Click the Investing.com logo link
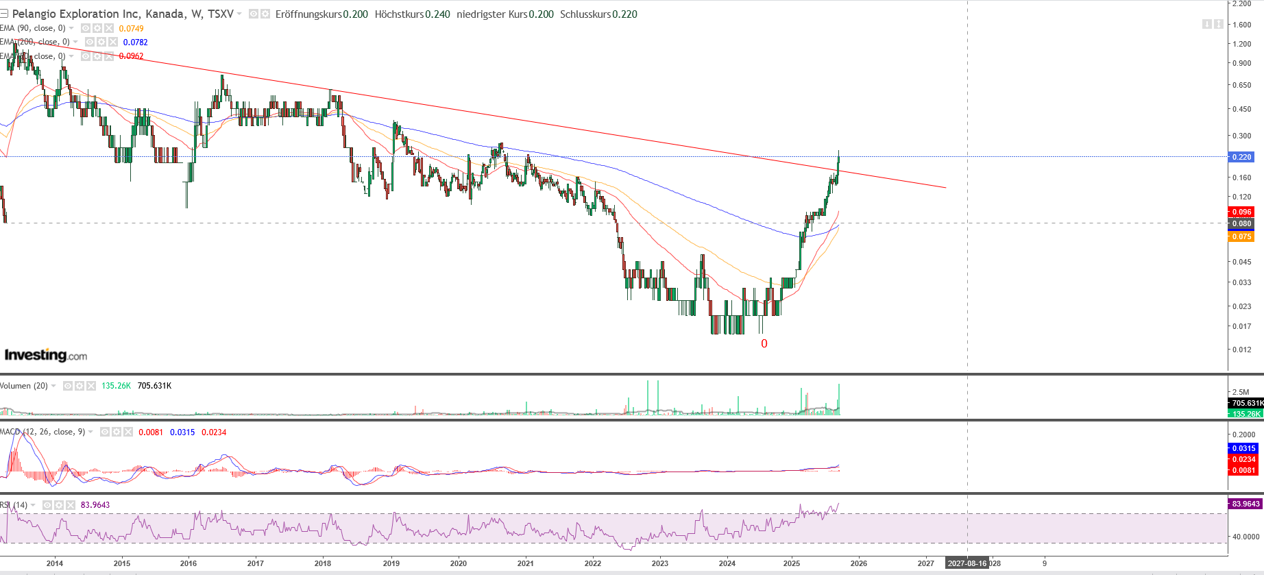1264x575 pixels. point(46,355)
